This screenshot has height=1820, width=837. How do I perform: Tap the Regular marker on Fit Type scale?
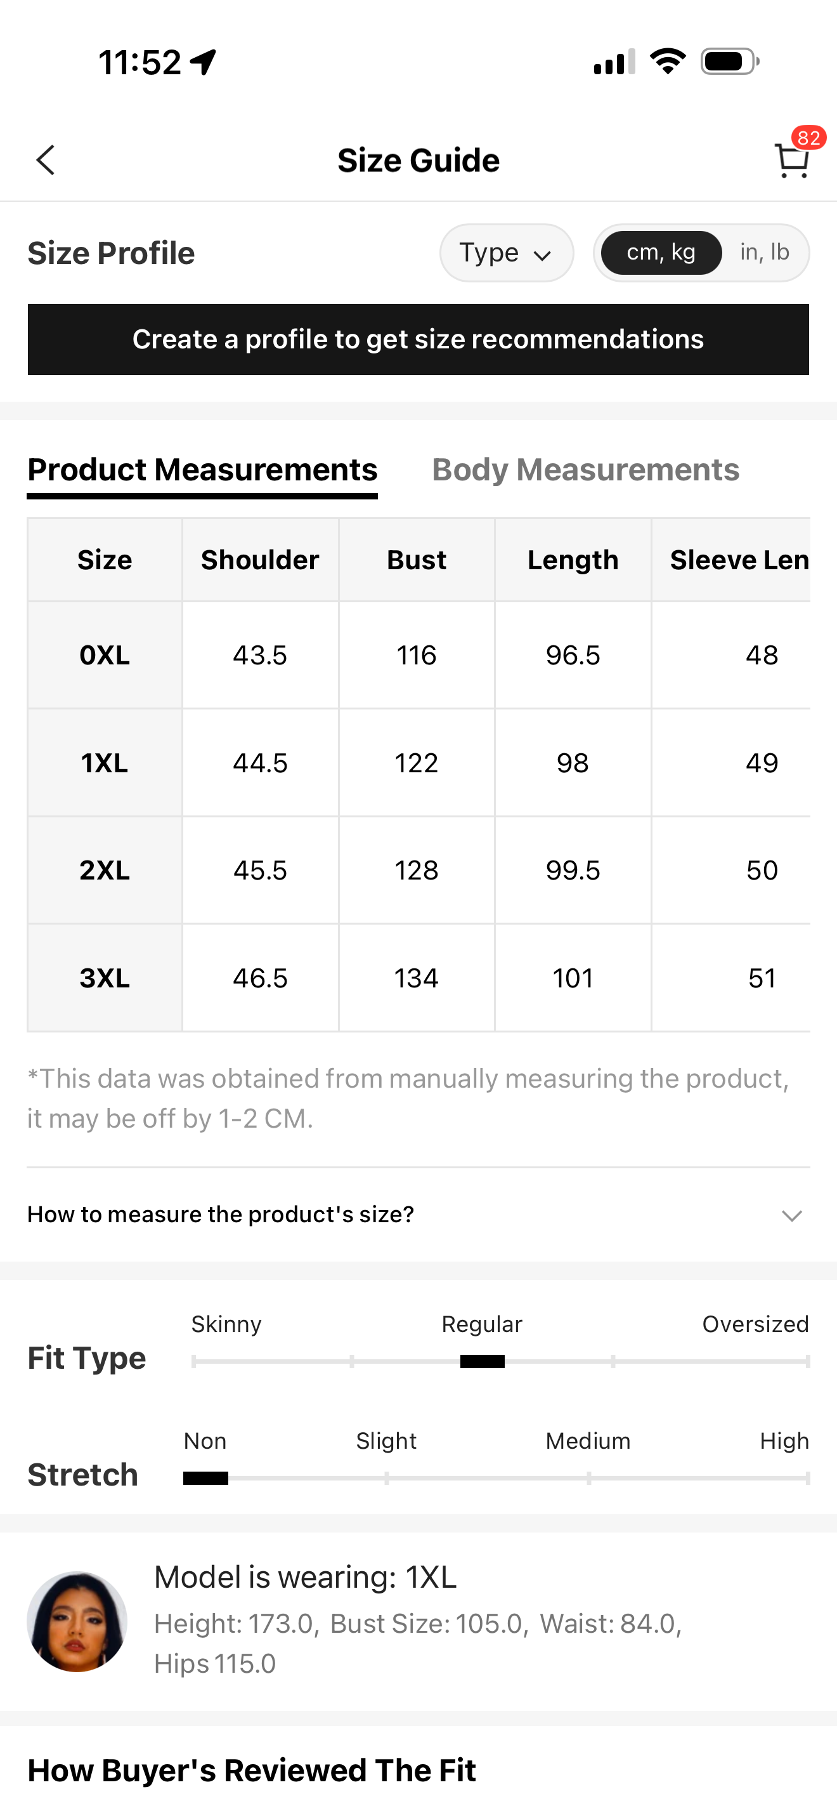point(482,1361)
